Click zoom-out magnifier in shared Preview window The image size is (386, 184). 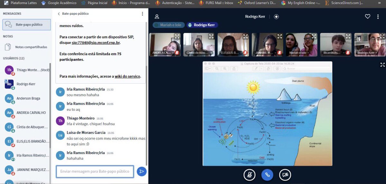[217, 68]
